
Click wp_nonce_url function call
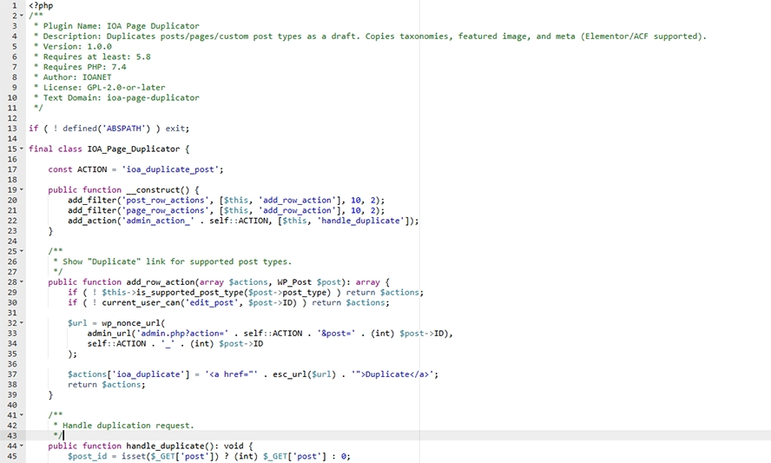(131, 323)
